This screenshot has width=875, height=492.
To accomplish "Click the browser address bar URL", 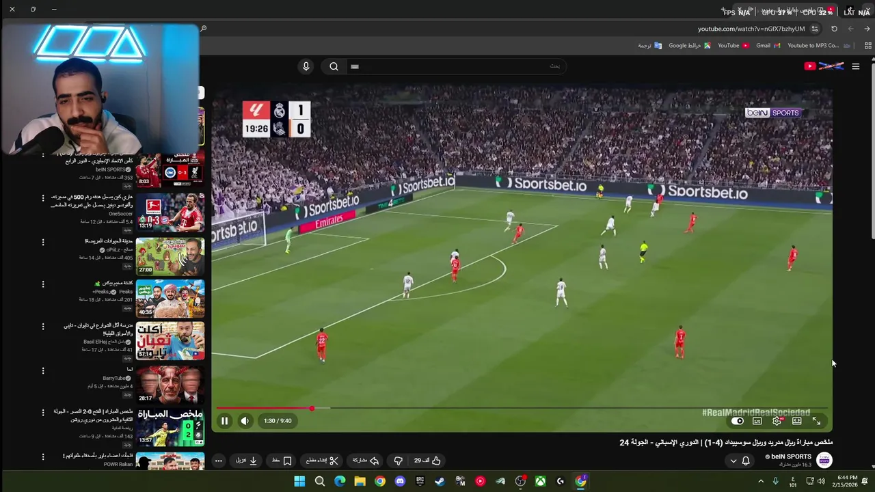I will [x=751, y=29].
